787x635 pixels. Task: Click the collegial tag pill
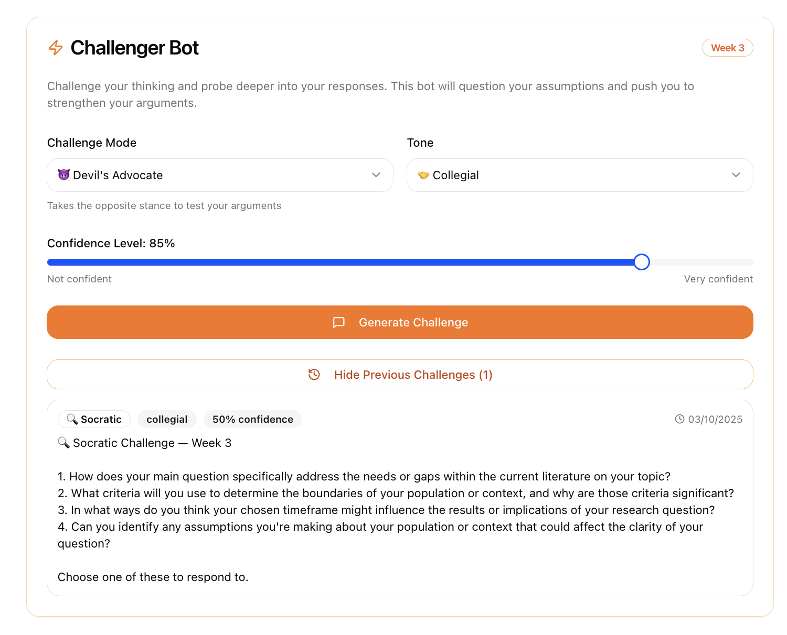click(167, 419)
